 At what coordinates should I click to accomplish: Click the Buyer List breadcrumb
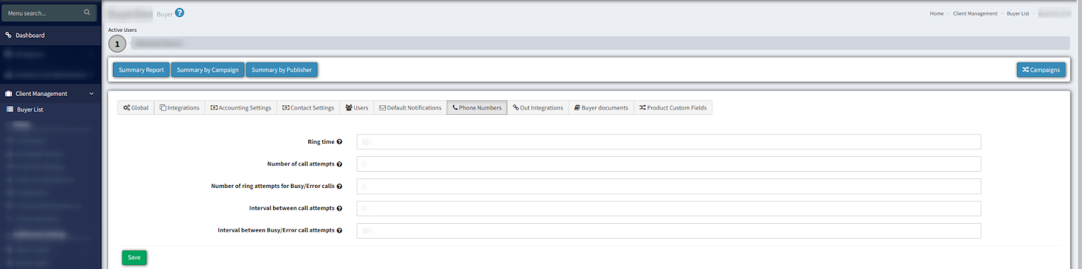(1018, 14)
